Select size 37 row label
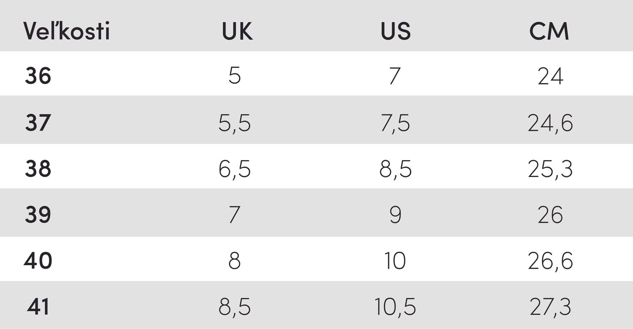The image size is (633, 329). [38, 123]
